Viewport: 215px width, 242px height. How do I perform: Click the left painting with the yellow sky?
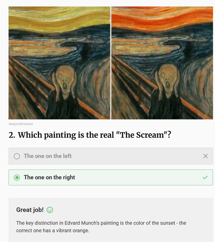pos(59,63)
